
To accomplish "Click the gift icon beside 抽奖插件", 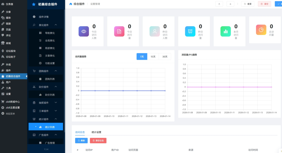I will pos(34,103).
